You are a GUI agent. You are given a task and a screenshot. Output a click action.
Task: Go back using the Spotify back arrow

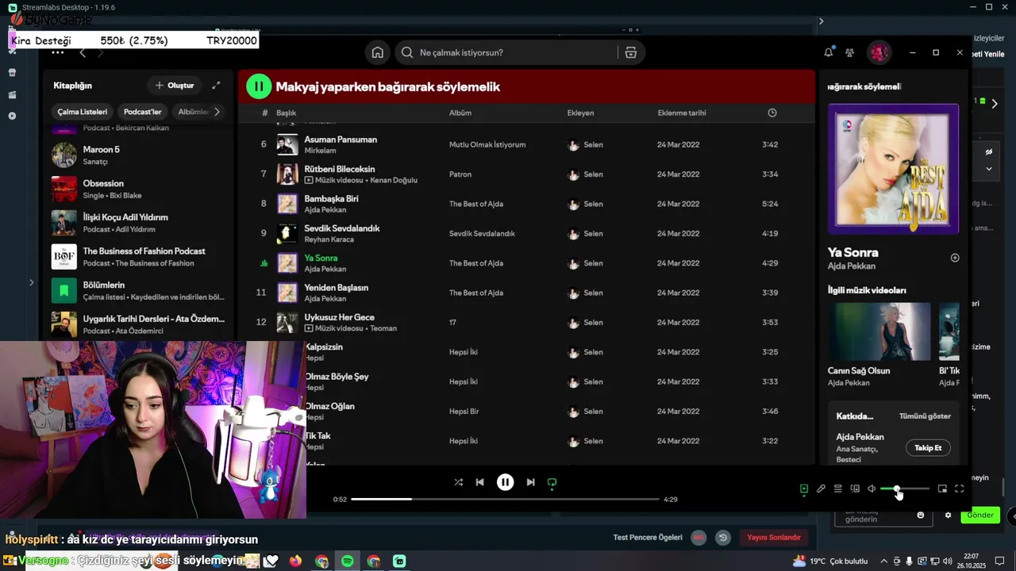click(83, 53)
